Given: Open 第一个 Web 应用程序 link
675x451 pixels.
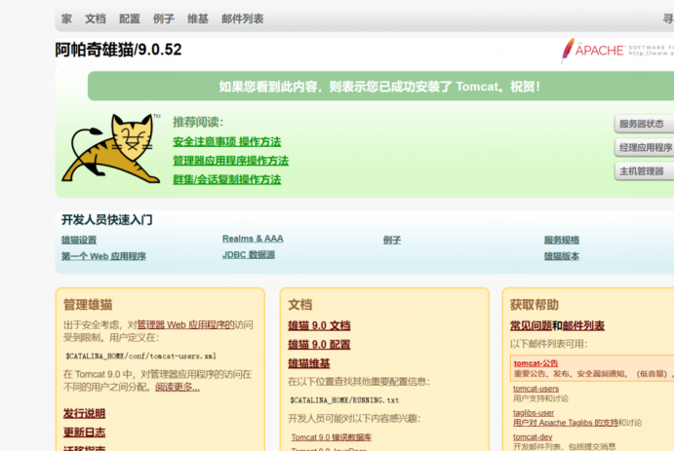Looking at the screenshot, I should click(x=103, y=256).
